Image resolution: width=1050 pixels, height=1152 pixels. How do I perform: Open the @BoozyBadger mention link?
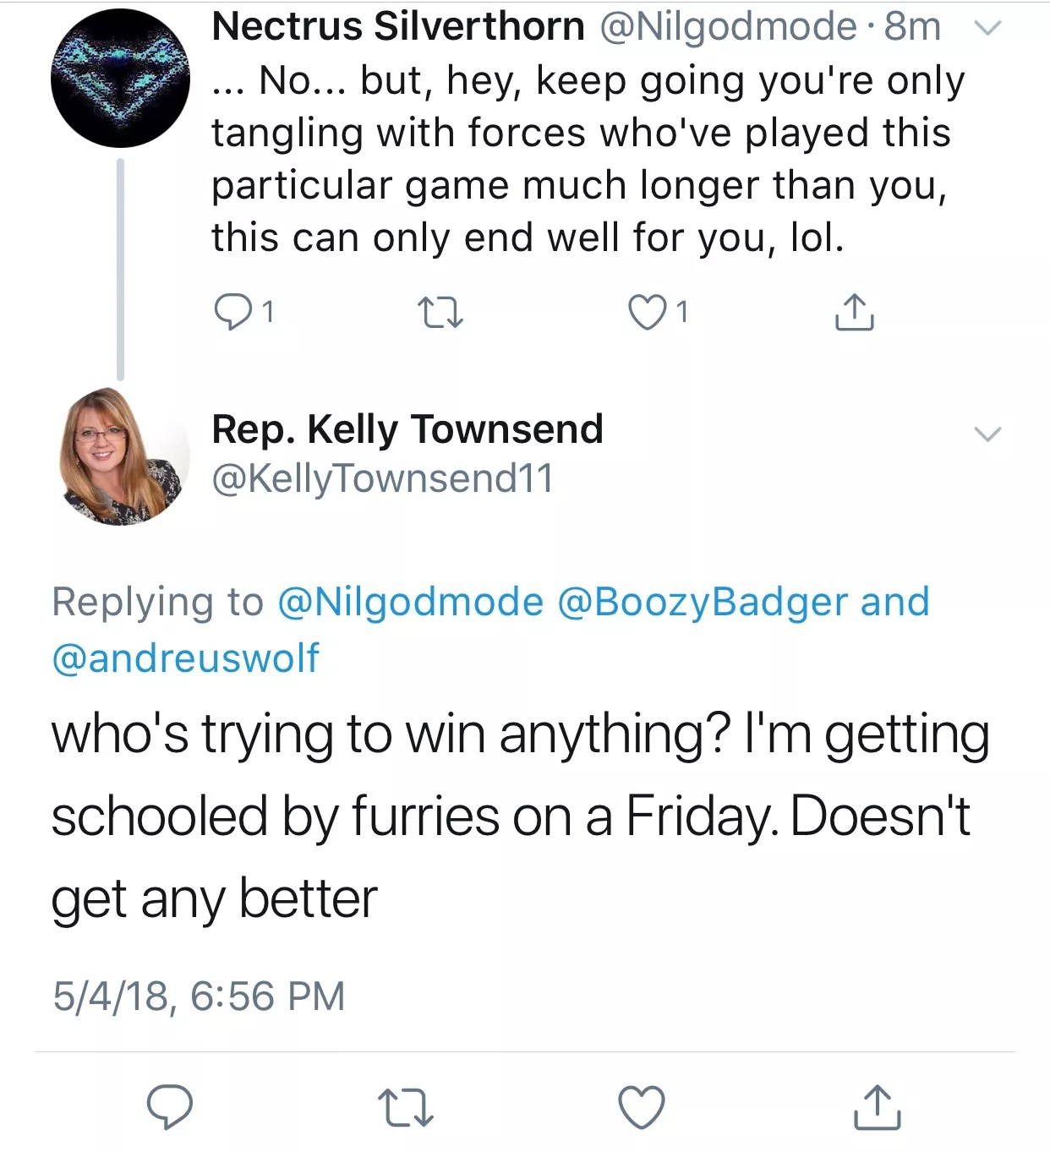tap(703, 603)
